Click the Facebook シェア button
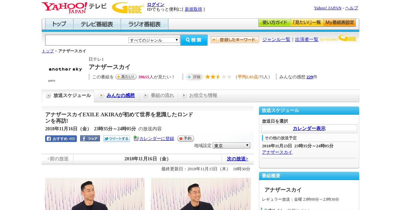Viewport: 401px width, 210px height. click(x=90, y=139)
